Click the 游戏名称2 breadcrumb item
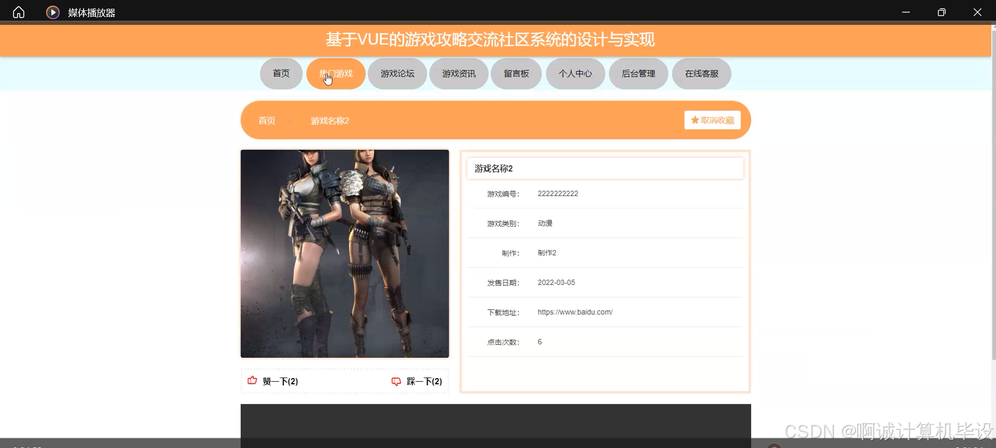Image resolution: width=996 pixels, height=448 pixels. point(330,121)
